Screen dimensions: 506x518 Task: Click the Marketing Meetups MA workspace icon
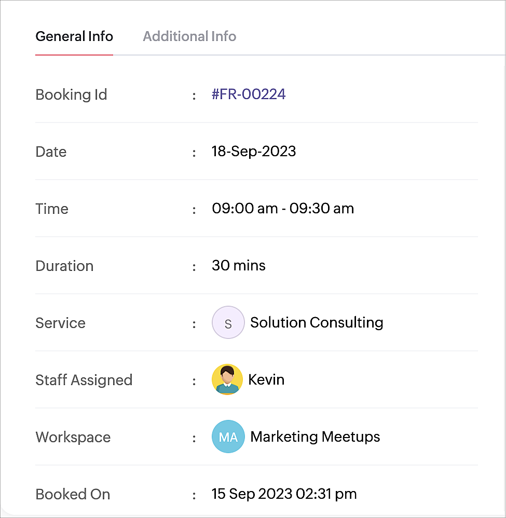[228, 437]
